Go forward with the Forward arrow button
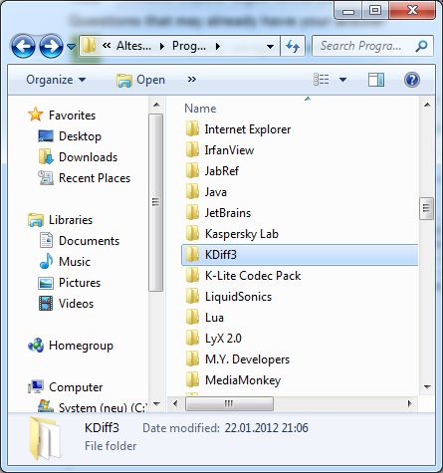 click(51, 46)
